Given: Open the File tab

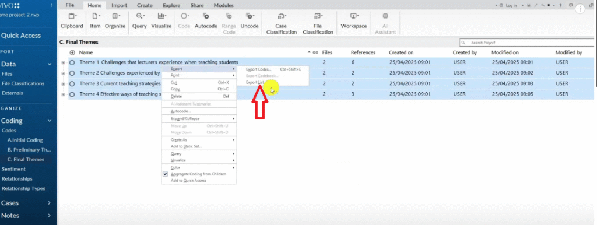Looking at the screenshot, I should [70, 5].
